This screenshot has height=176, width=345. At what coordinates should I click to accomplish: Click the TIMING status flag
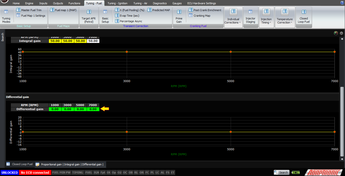[x=78, y=172]
